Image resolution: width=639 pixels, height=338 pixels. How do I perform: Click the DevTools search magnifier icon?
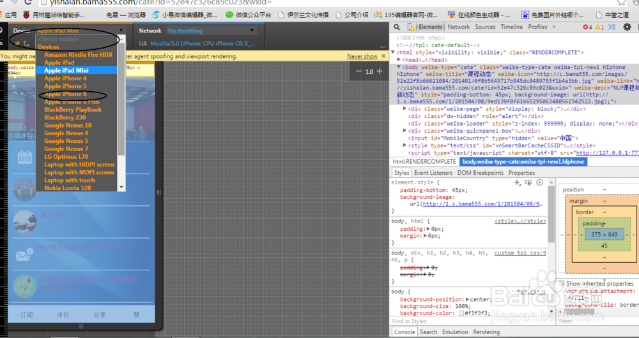click(397, 27)
